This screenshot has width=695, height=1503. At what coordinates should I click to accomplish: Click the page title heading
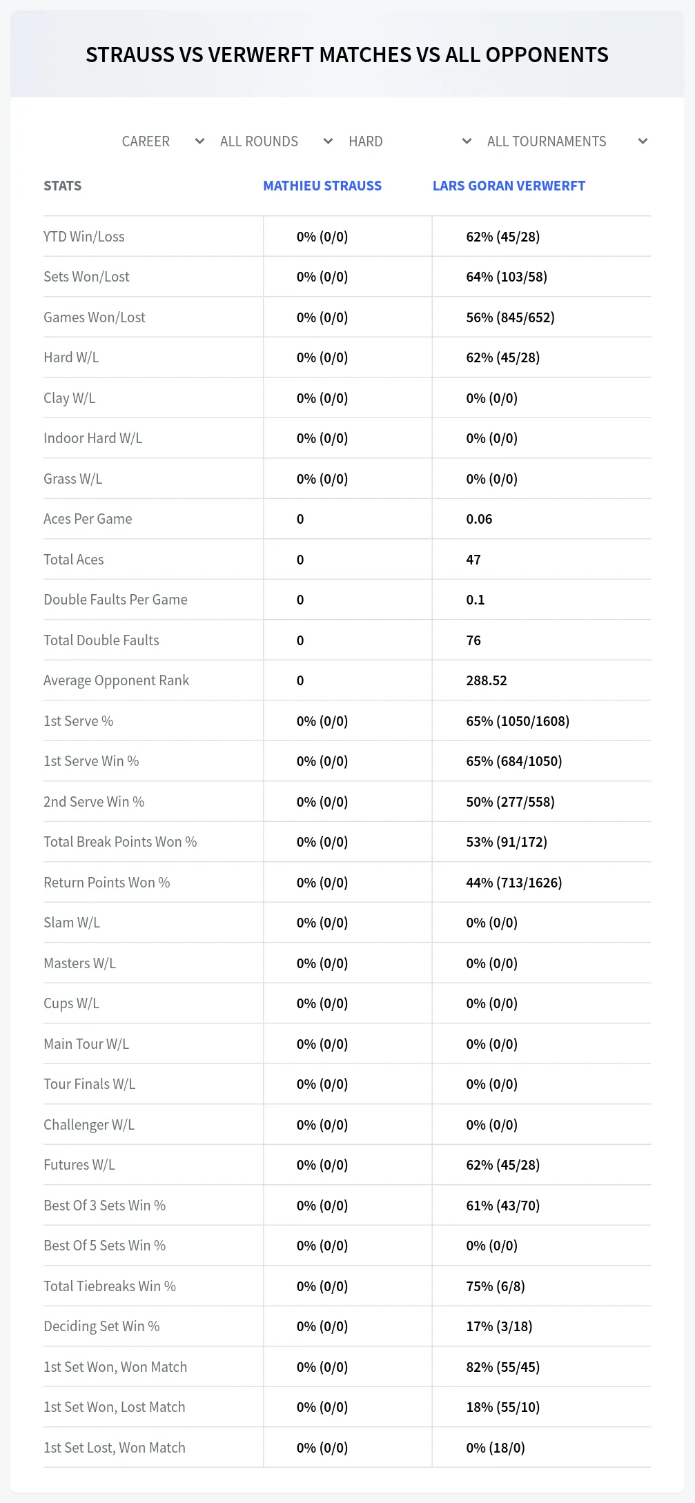tap(347, 55)
